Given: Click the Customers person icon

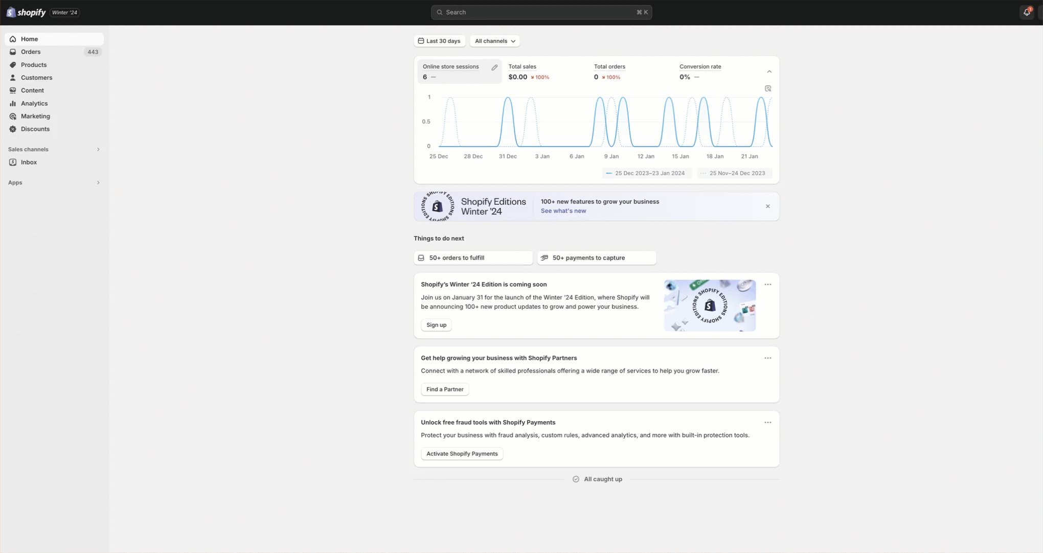Looking at the screenshot, I should coord(13,78).
